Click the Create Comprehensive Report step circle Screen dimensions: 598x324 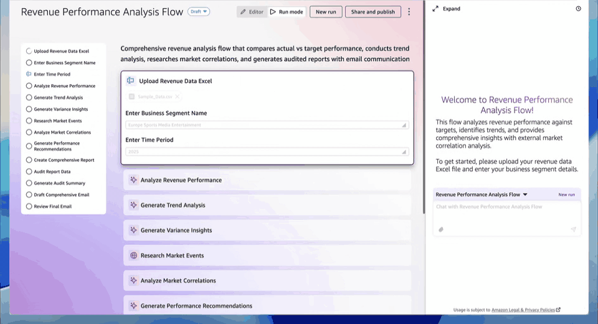pos(29,160)
